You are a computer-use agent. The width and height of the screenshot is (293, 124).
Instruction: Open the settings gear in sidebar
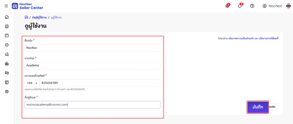tap(7, 91)
